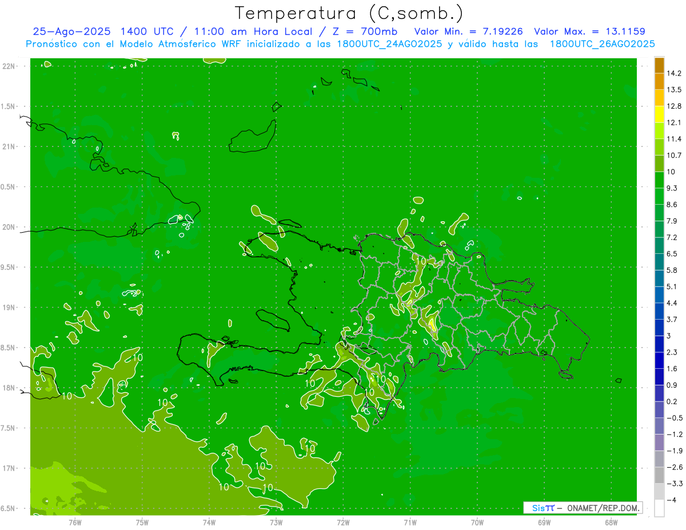Click the '70W' longitude axis label
This screenshot has width=686, height=530.
click(477, 523)
